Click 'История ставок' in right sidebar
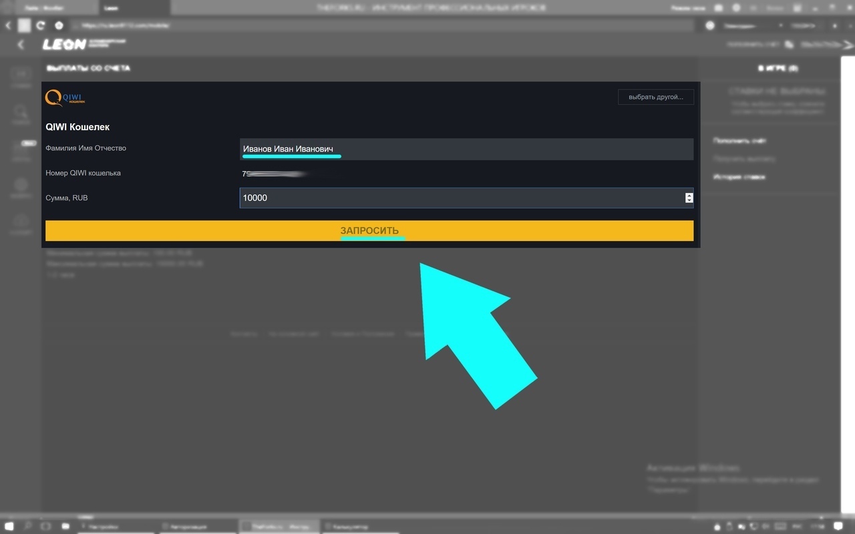855x534 pixels. [739, 177]
